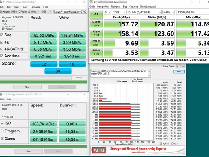Click the AS SSD Copy-Benchmark window icon
This screenshot has width=209, height=157.
(x=1, y=95)
